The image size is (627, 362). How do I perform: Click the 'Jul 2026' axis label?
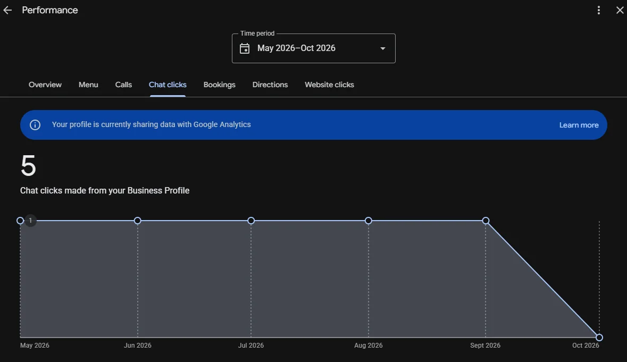coord(251,346)
